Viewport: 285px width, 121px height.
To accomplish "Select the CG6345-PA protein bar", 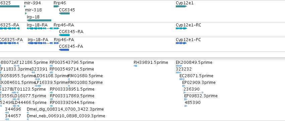I will [64, 50].
